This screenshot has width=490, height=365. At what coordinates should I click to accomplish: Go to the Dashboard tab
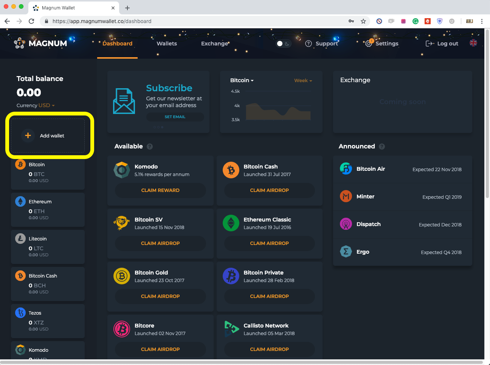click(x=118, y=44)
